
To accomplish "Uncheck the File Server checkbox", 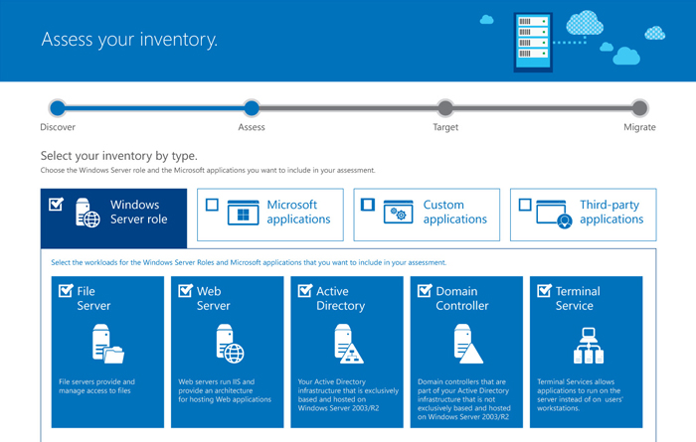I will (66, 291).
